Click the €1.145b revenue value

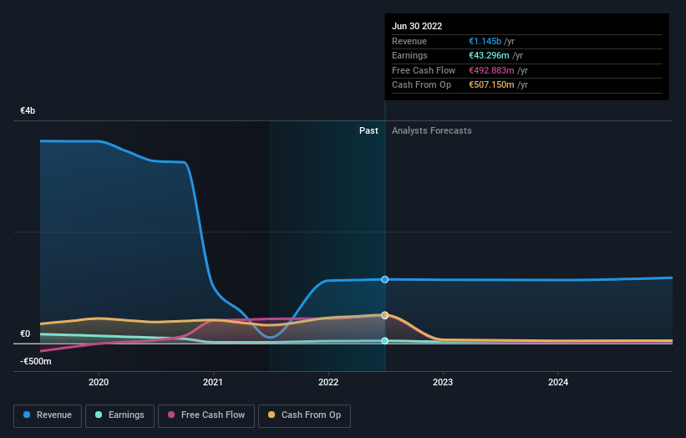[485, 41]
